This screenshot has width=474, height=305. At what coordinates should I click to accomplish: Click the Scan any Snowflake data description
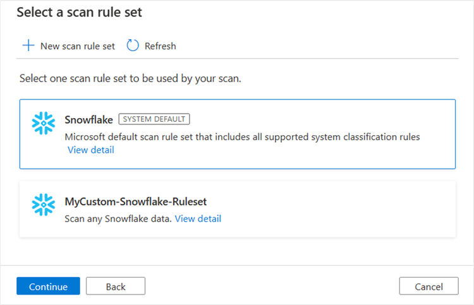point(118,218)
